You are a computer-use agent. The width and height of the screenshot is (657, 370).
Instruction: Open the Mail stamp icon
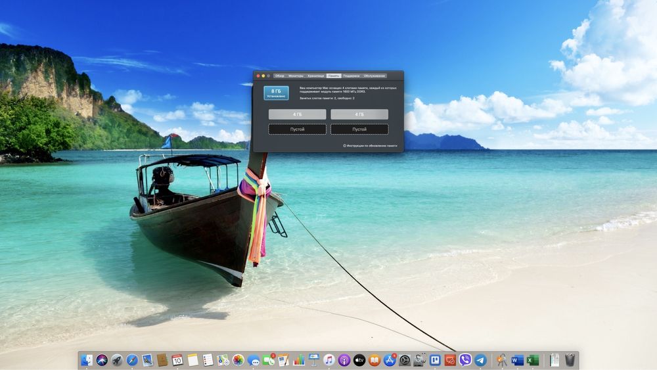click(147, 360)
